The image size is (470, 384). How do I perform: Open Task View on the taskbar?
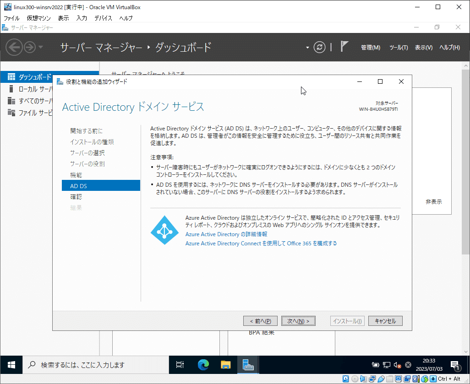click(x=180, y=365)
